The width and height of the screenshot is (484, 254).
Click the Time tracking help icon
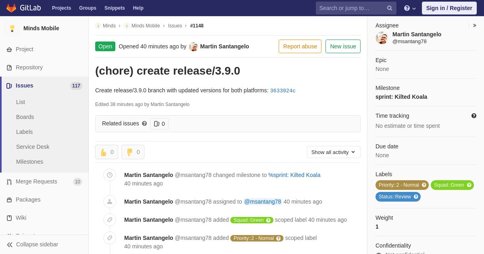(x=474, y=116)
